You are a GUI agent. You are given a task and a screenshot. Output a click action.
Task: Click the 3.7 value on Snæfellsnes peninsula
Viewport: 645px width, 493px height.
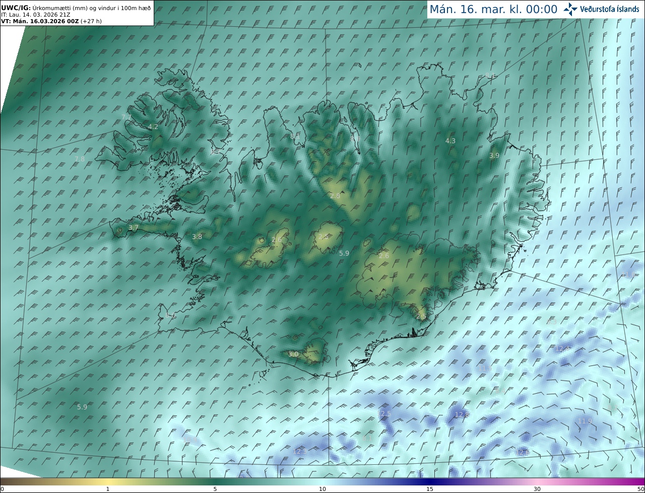[133, 228]
